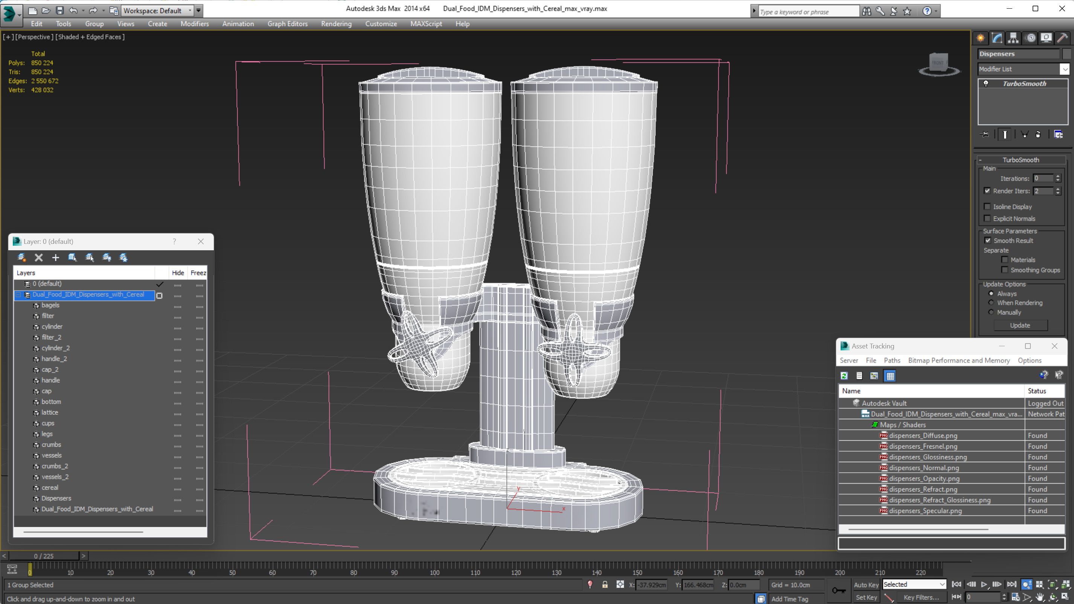Open the Selected key filter dropdown
Viewport: 1074px width, 604px height.
click(914, 584)
